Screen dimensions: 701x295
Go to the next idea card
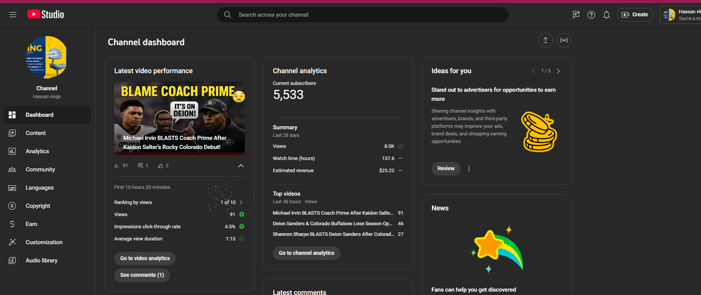tap(558, 71)
